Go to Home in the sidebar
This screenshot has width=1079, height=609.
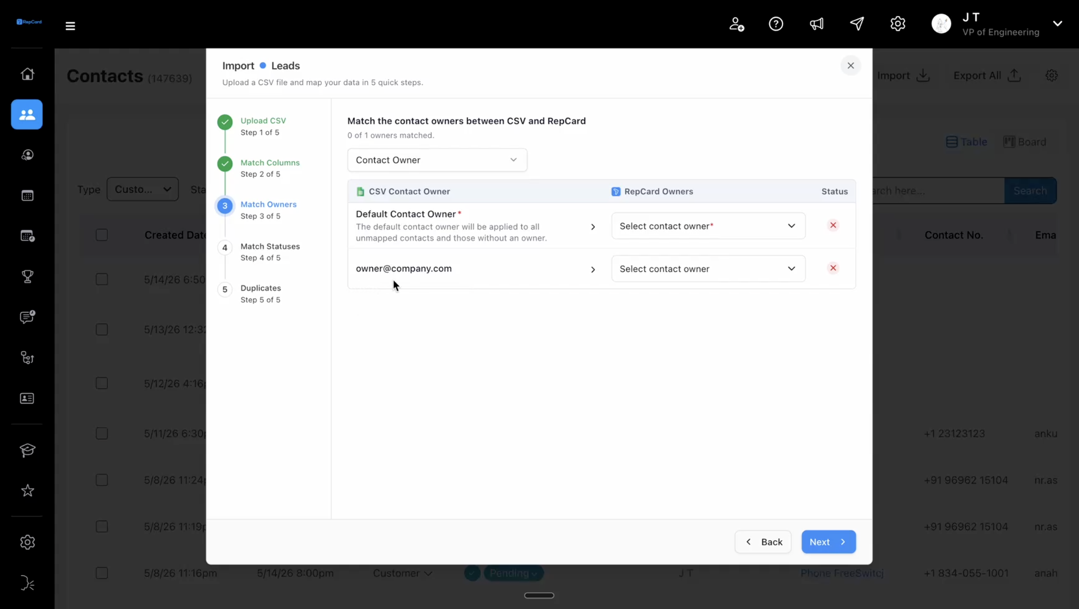27,74
